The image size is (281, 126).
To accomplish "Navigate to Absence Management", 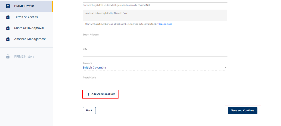I will coord(30,39).
